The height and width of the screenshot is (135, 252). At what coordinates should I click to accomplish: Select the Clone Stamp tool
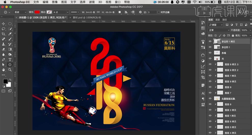pos(3,44)
